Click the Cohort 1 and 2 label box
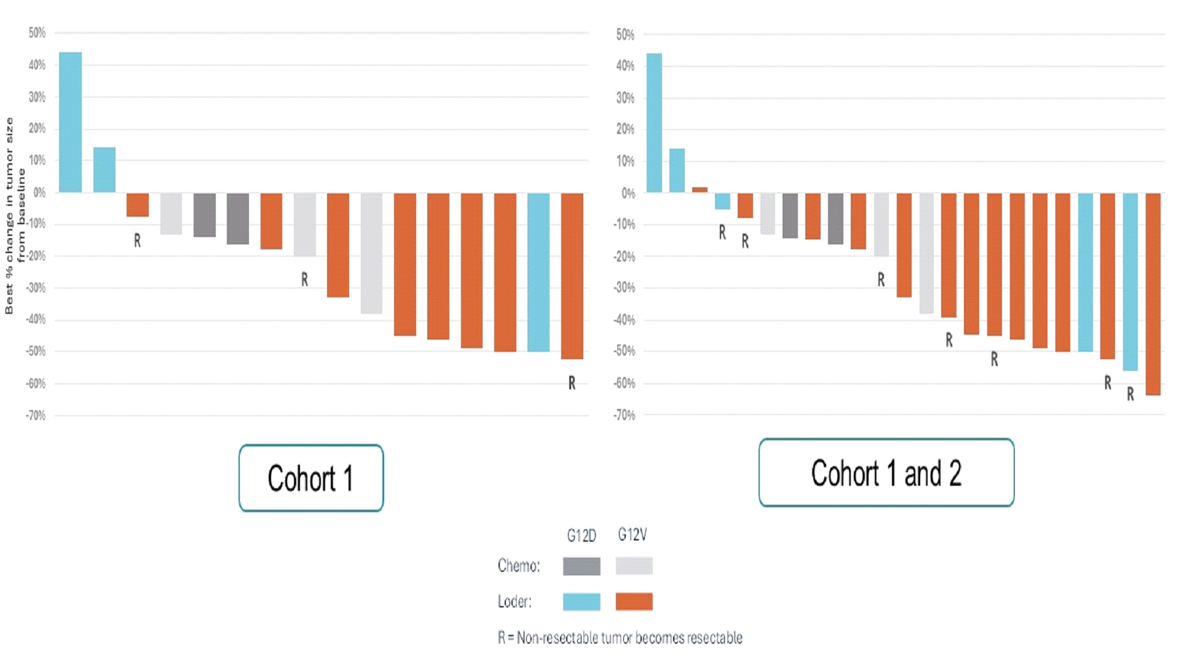The width and height of the screenshot is (1179, 662). coord(886,473)
